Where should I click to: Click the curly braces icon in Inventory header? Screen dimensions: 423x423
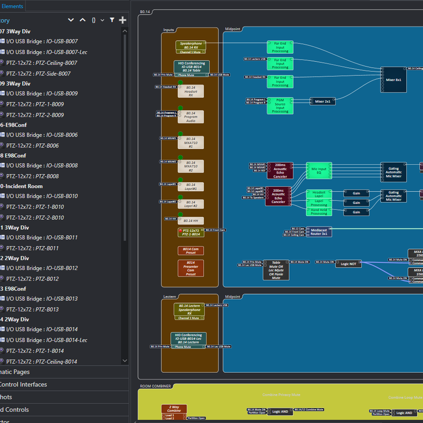click(x=94, y=20)
